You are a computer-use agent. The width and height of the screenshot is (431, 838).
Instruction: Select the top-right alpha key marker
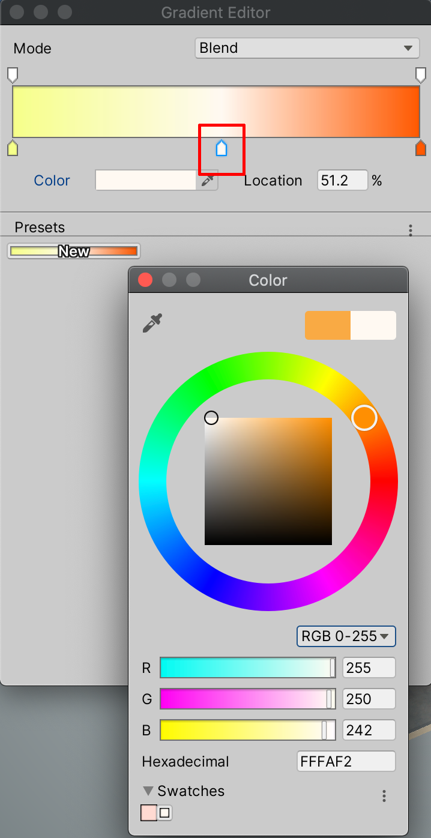pos(421,74)
